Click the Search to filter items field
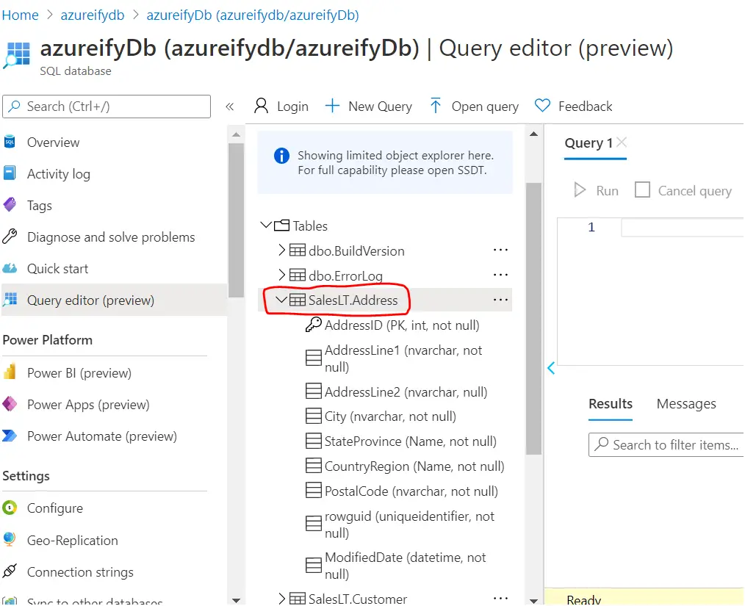 [x=666, y=444]
